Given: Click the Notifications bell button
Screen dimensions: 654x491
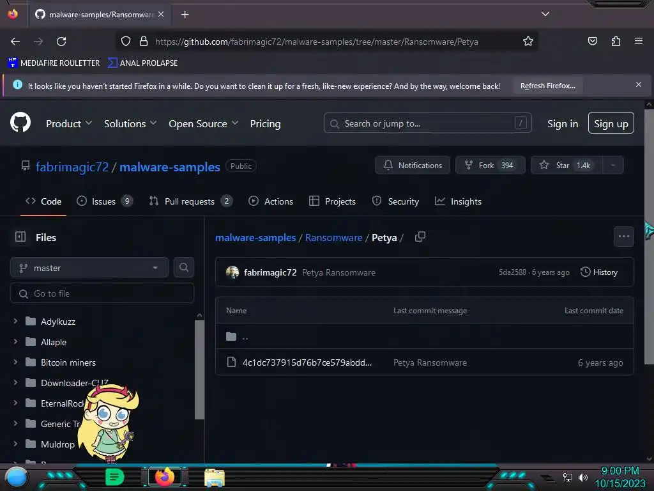Looking at the screenshot, I should [413, 166].
